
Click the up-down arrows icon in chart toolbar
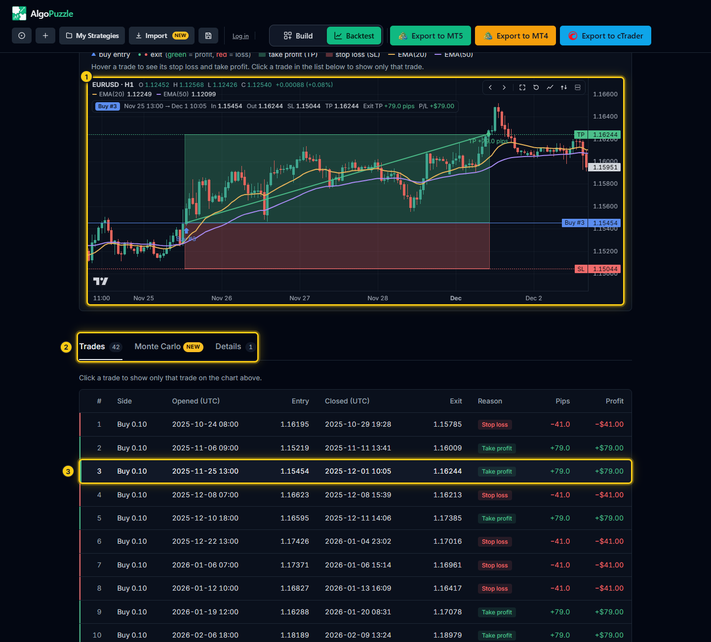click(564, 87)
